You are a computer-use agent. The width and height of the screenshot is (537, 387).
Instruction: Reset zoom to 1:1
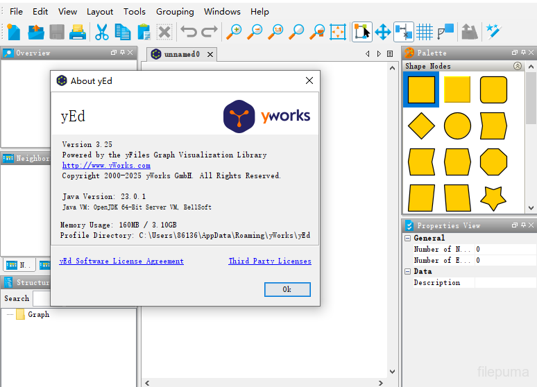pyautogui.click(x=275, y=32)
